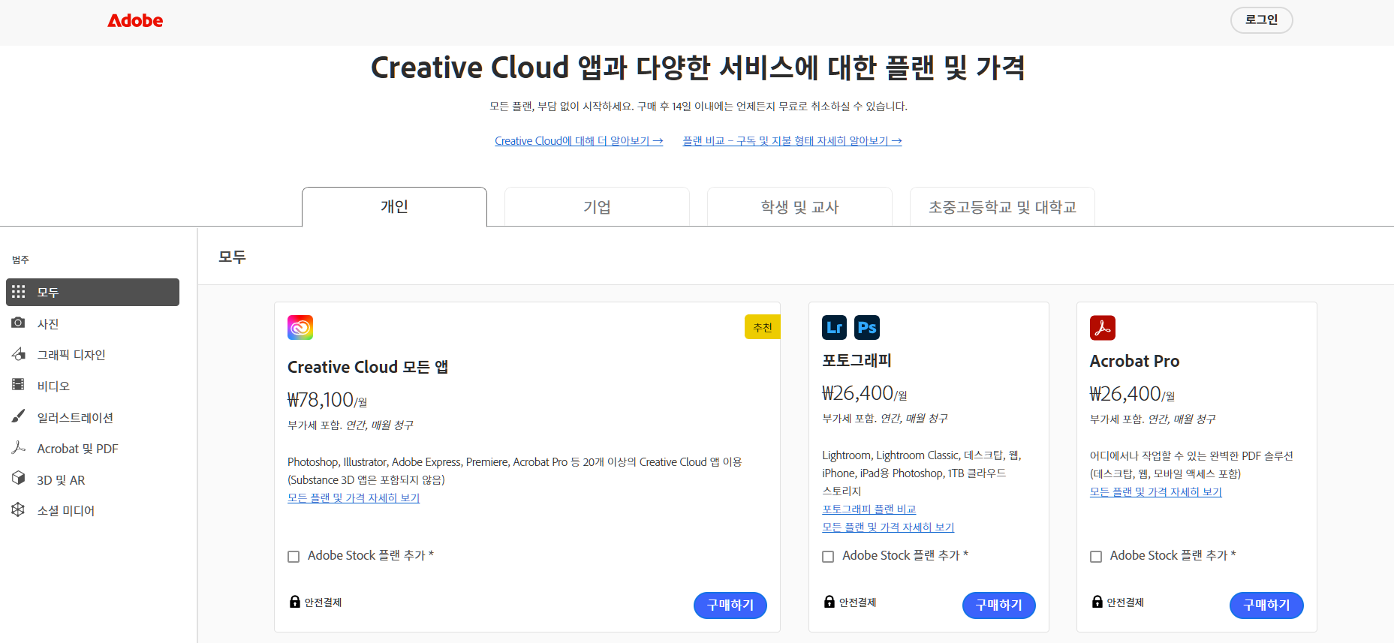Click 구매하기 for 포토그래피 plan
The height and width of the screenshot is (643, 1394).
pyautogui.click(x=998, y=605)
